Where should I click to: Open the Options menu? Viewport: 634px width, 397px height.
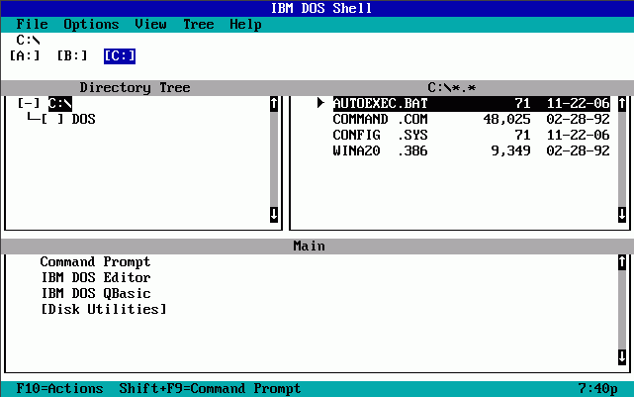91,24
